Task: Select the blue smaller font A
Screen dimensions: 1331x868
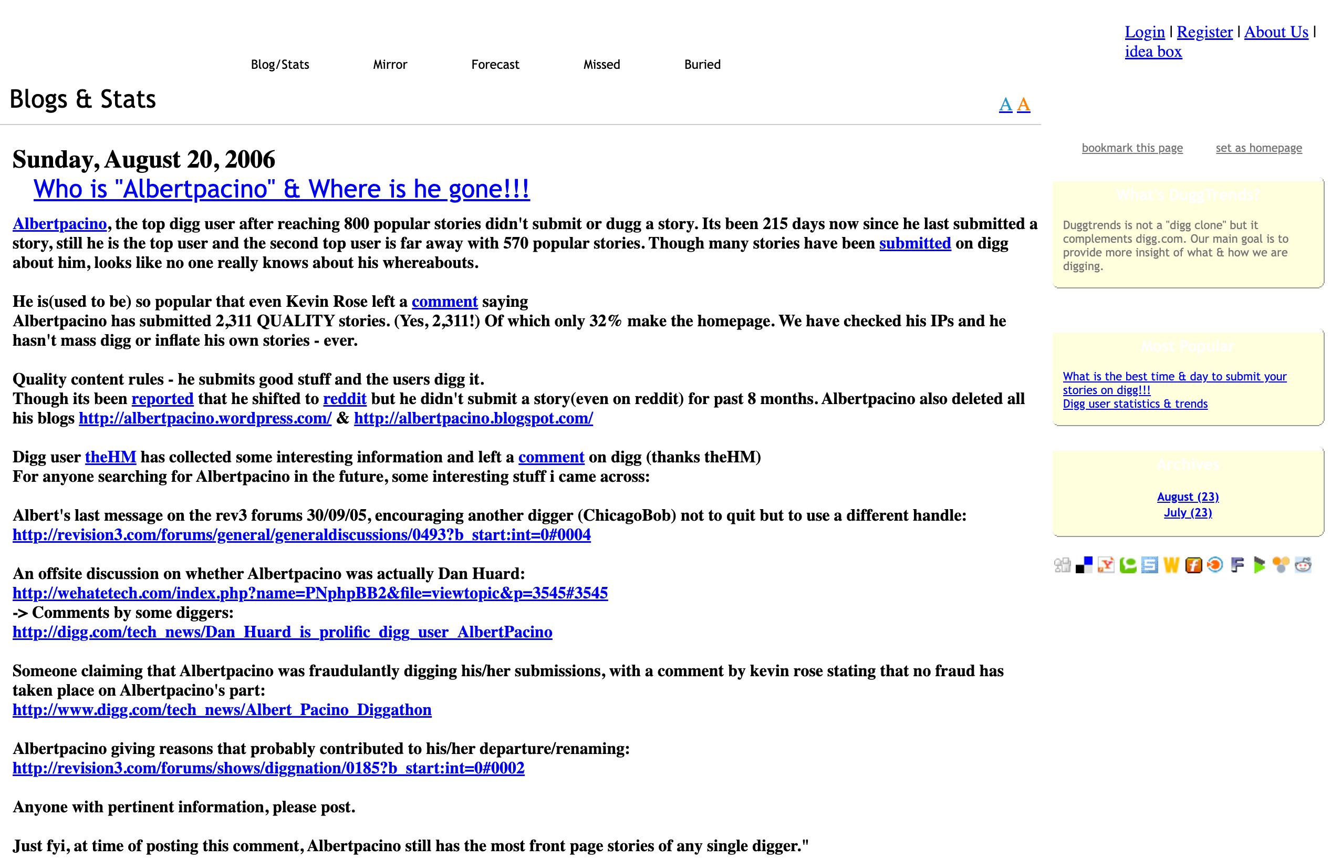Action: [1005, 105]
